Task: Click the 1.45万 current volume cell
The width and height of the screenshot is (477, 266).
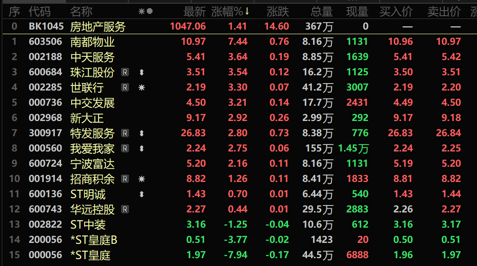Action: [353, 148]
